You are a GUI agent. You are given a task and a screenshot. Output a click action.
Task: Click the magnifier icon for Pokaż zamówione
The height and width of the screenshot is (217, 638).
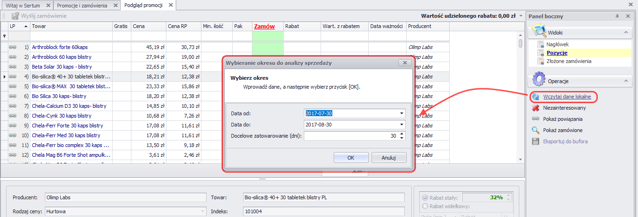[x=536, y=130]
